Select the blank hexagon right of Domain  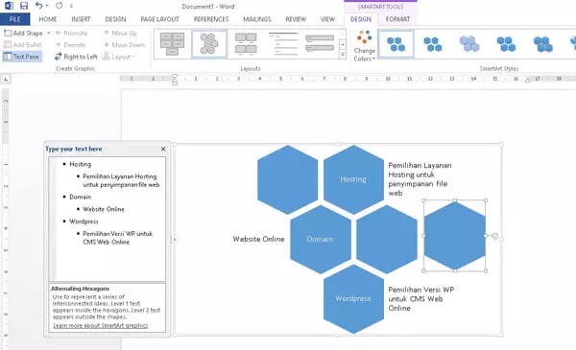387,239
